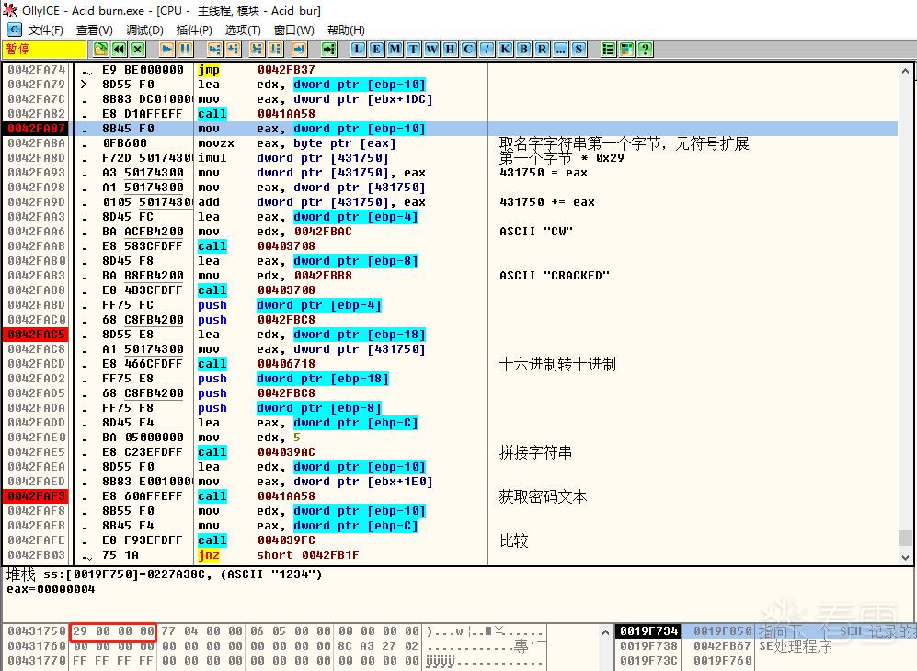917x671 pixels.
Task: Click the Trace into icon
Action: tap(257, 49)
